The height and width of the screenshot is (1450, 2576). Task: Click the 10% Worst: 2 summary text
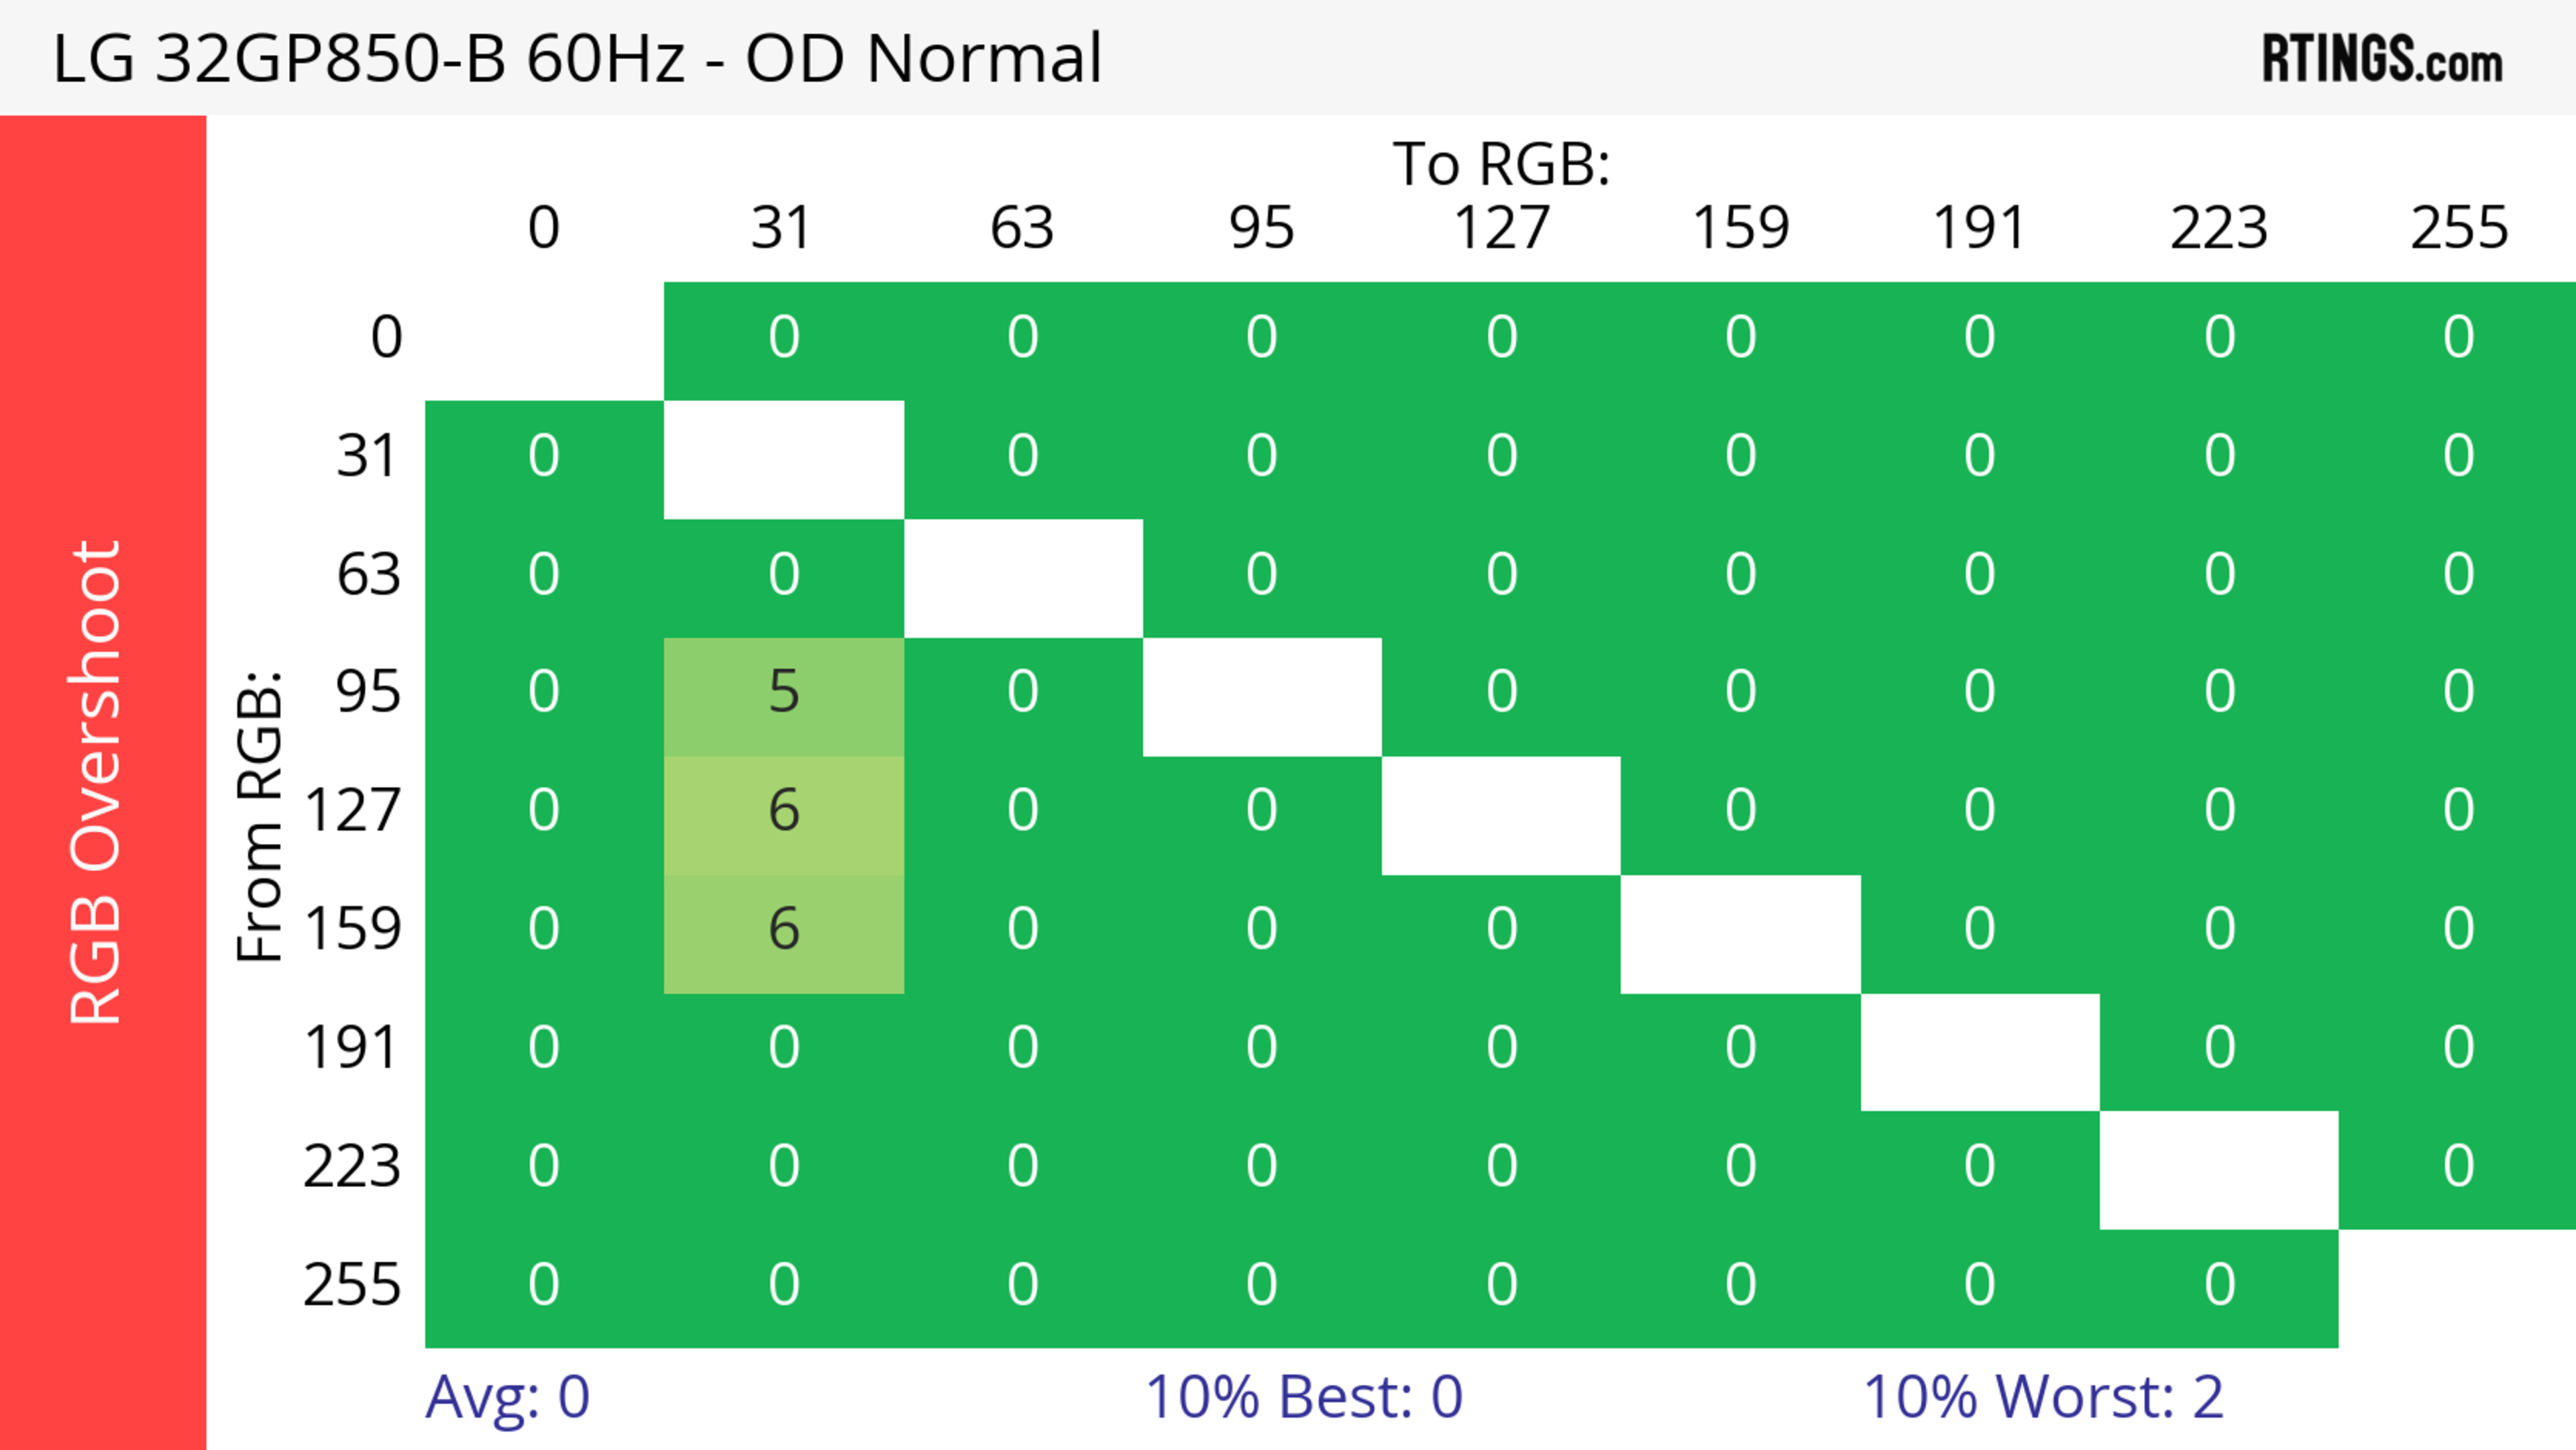(2042, 1396)
